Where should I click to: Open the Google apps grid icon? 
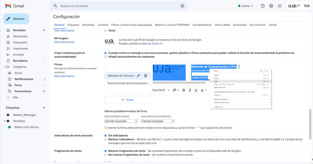pyautogui.click(x=280, y=6)
